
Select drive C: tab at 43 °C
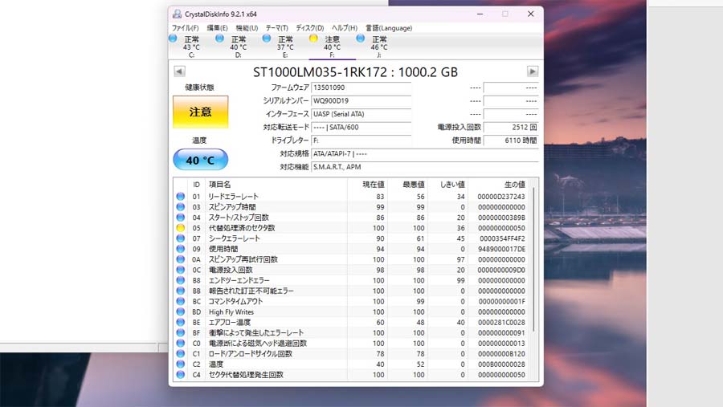[x=191, y=47]
